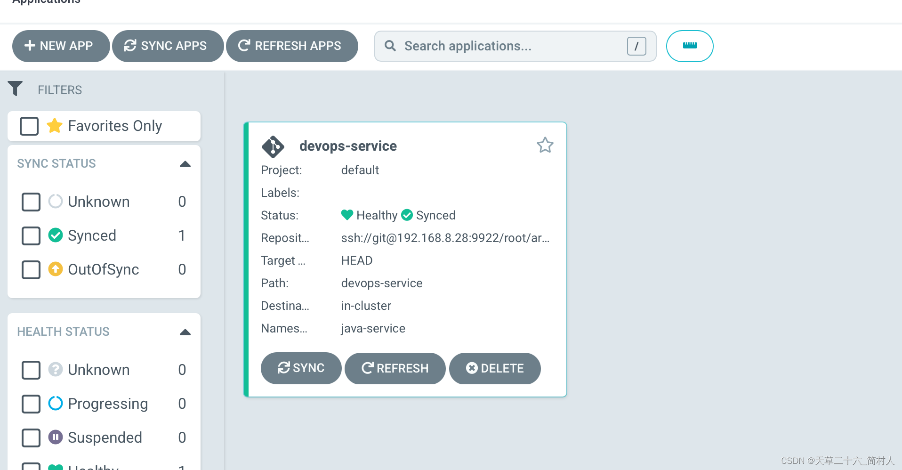The height and width of the screenshot is (470, 902).
Task: Click the FILTERS funnel icon
Action: (15, 89)
